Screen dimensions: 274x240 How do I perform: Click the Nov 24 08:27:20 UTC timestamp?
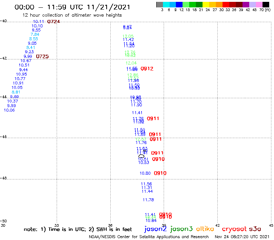pyautogui.click(x=242, y=237)
